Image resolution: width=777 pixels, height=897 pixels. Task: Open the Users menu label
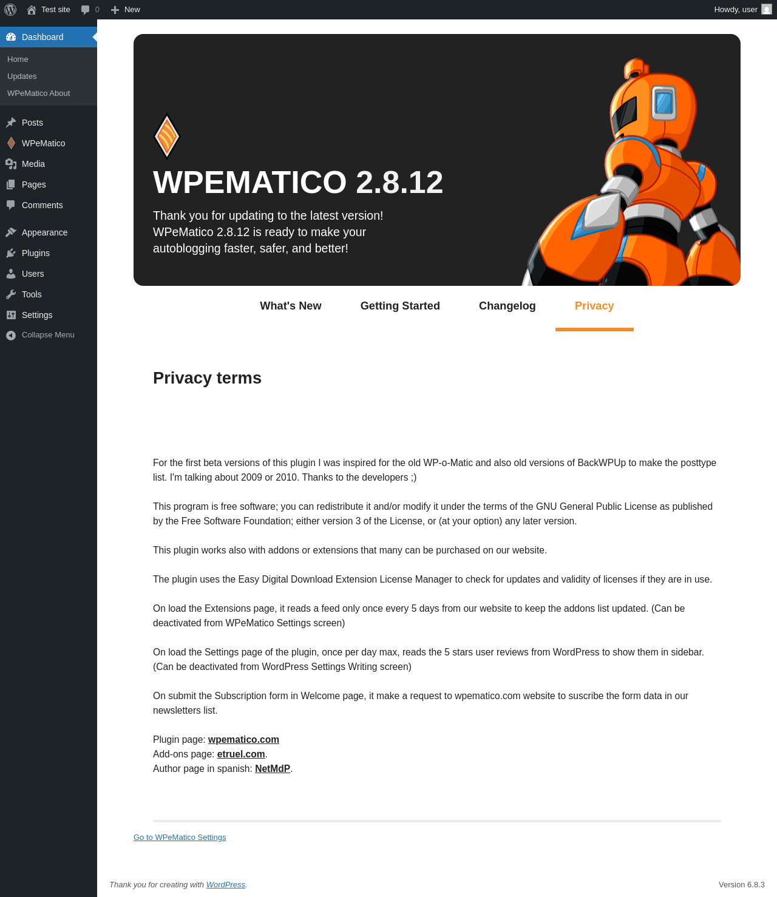click(x=33, y=274)
